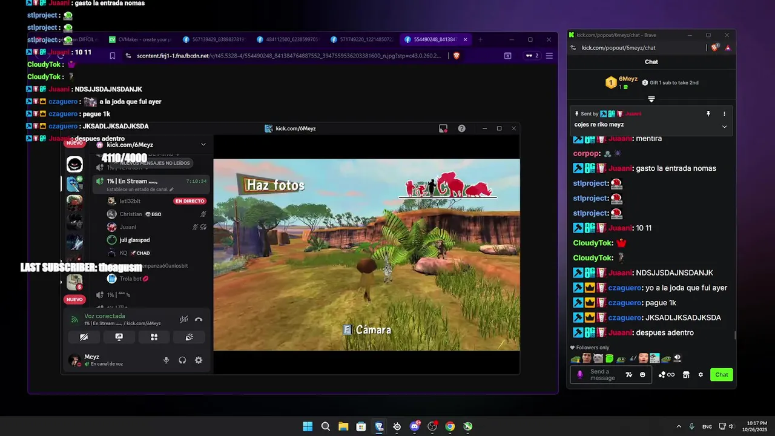This screenshot has height=436, width=775.
Task: Open the smiley emoji picker
Action: tap(642, 375)
